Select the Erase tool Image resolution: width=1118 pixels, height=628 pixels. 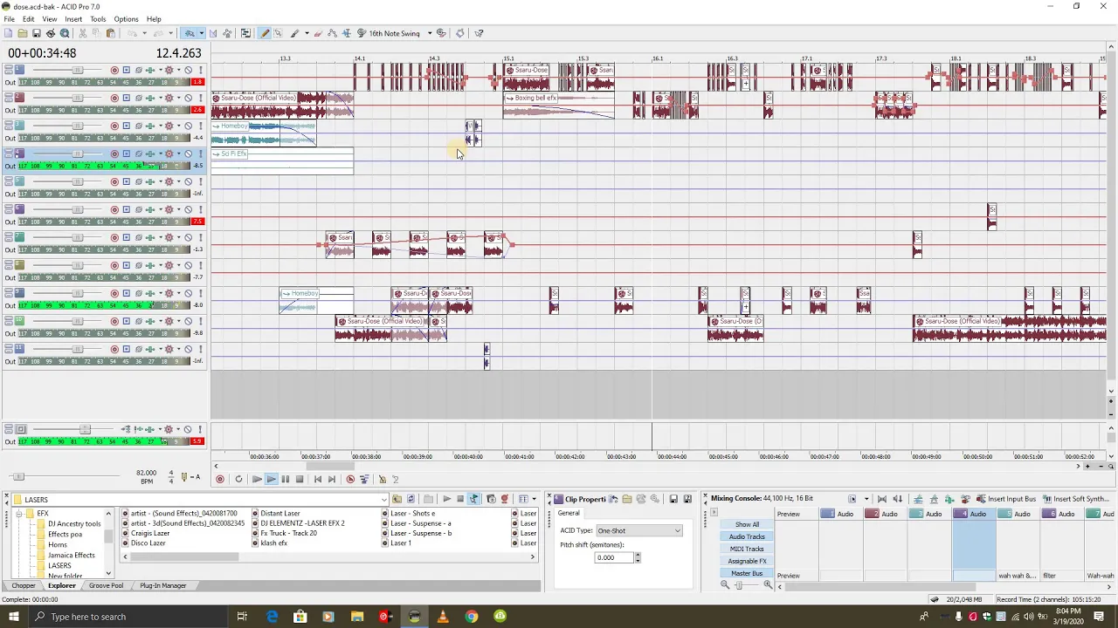[318, 33]
